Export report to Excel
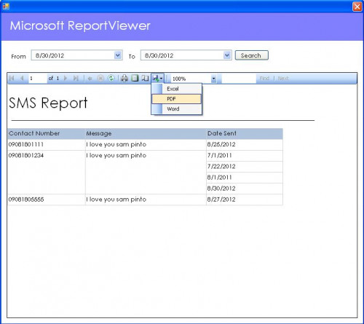 click(x=177, y=89)
